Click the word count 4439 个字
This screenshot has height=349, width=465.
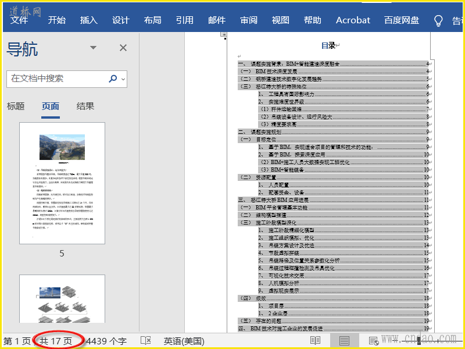[x=106, y=341]
